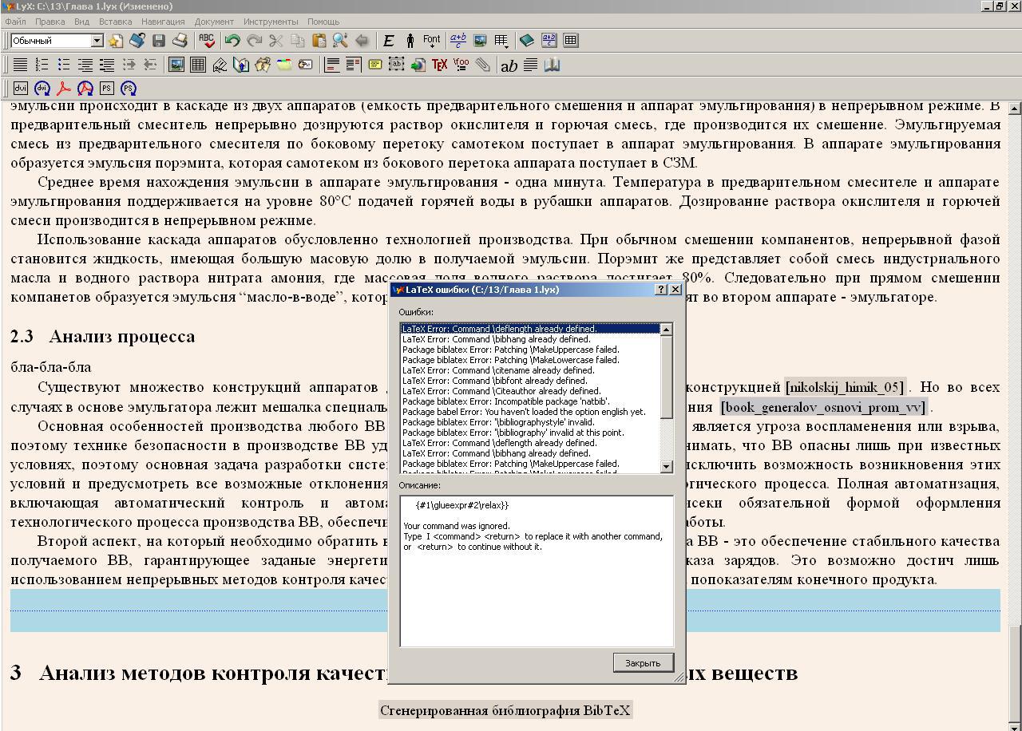Select error 'Command \citename already defined'
The width and height of the screenshot is (1022, 731).
click(530, 370)
